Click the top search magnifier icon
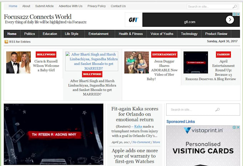243x166 pixels. 235,6
